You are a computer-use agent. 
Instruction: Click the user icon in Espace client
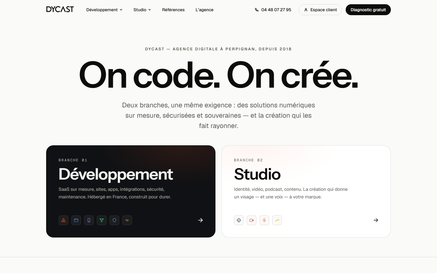click(x=306, y=10)
